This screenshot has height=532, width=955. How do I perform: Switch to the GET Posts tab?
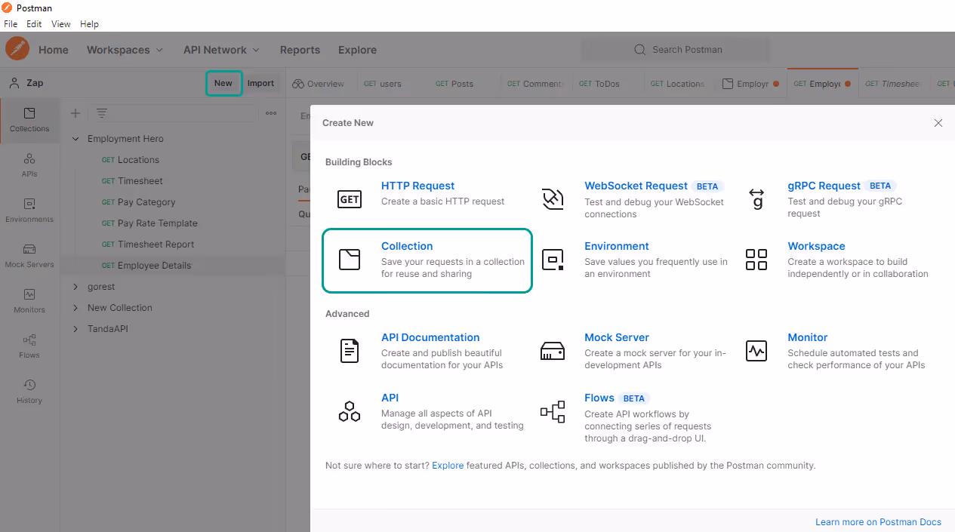click(455, 84)
